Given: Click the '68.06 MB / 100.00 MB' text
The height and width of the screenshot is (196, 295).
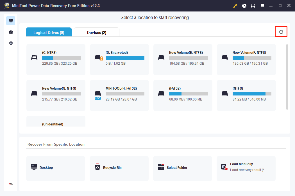Looking at the screenshot, I should pos(186,99).
